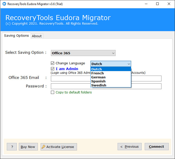Close the Eudora Migrator window
175x159 pixels.
169,4
